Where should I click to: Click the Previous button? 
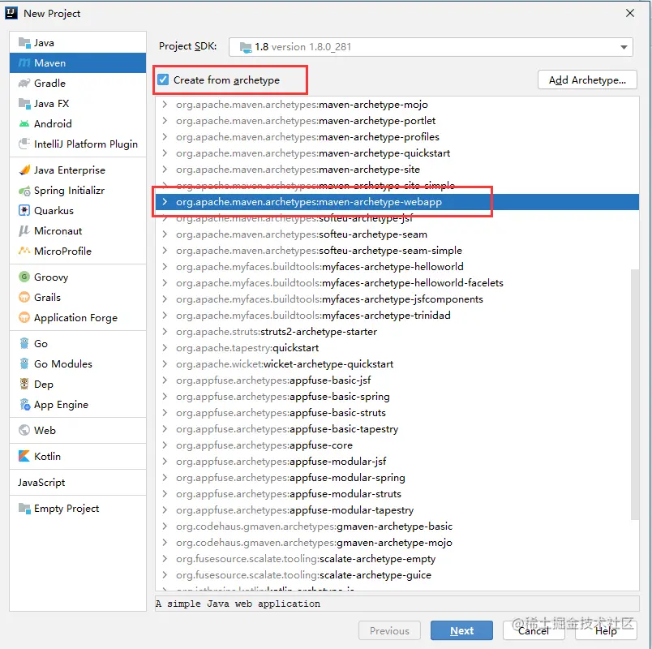(389, 630)
